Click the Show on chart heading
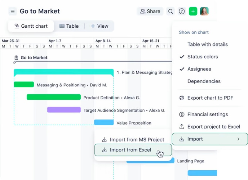This screenshot has width=248, height=180. tap(194, 32)
